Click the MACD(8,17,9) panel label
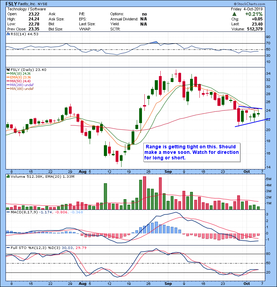This screenshot has height=287, width=277. tap(24, 212)
